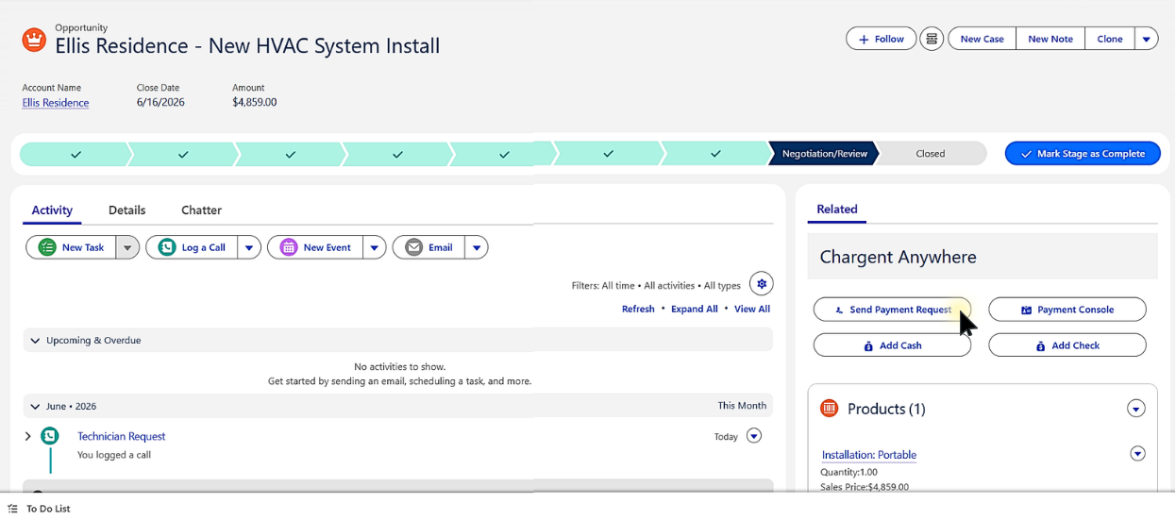
Task: Switch to the Details tab
Action: tap(126, 210)
